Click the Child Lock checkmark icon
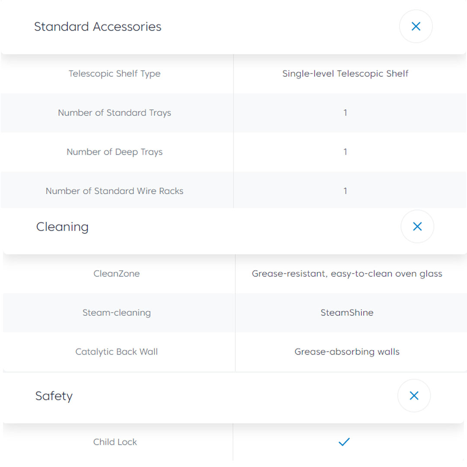467x467 pixels. (x=344, y=442)
